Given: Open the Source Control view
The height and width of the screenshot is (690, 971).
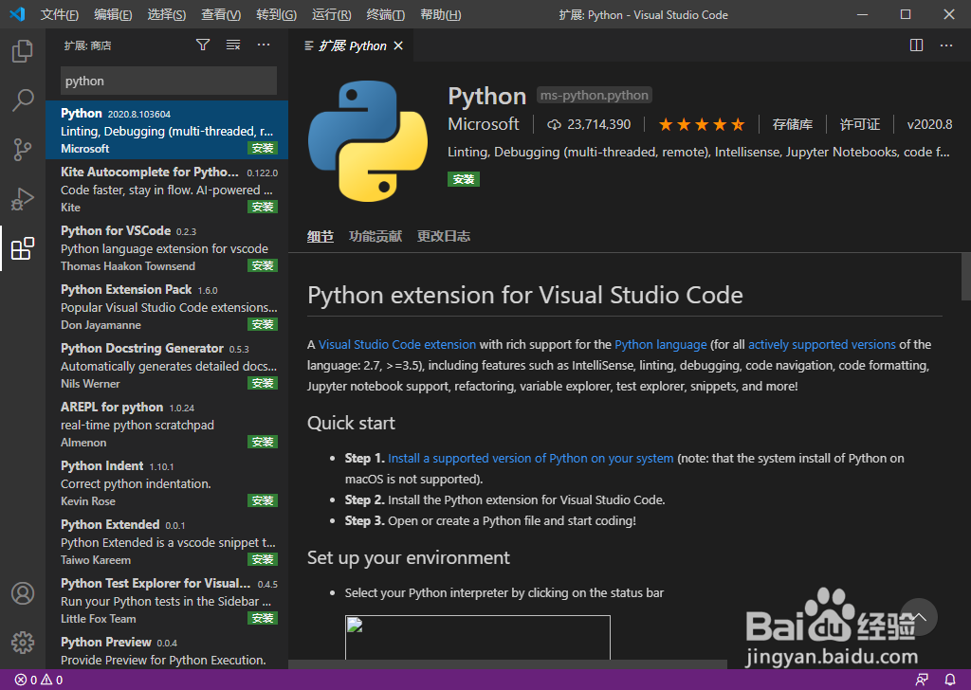Looking at the screenshot, I should pos(23,149).
